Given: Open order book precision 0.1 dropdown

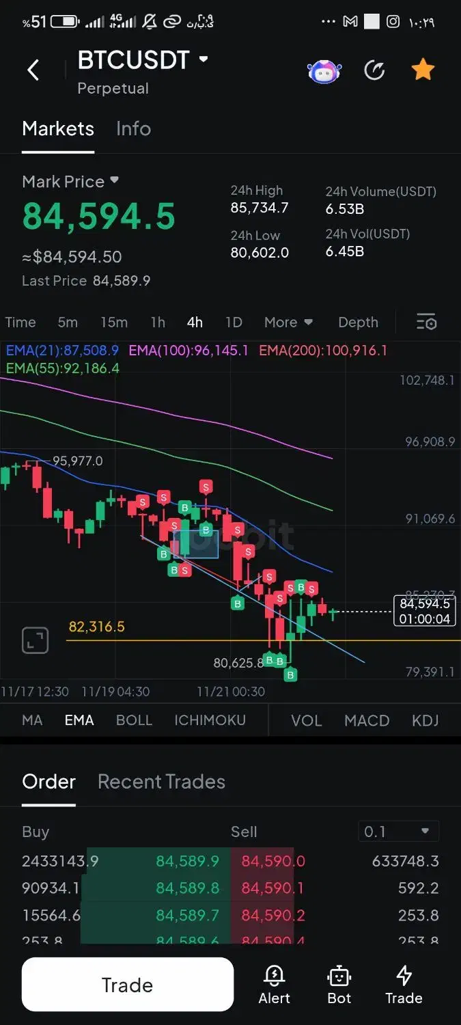Looking at the screenshot, I should click(398, 832).
